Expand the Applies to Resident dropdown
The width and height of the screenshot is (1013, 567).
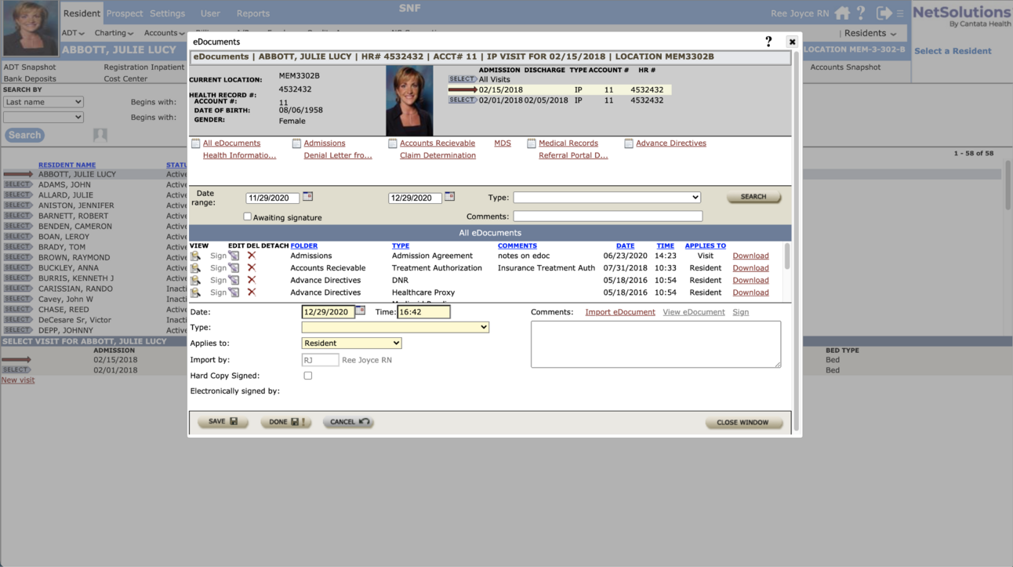click(x=351, y=343)
